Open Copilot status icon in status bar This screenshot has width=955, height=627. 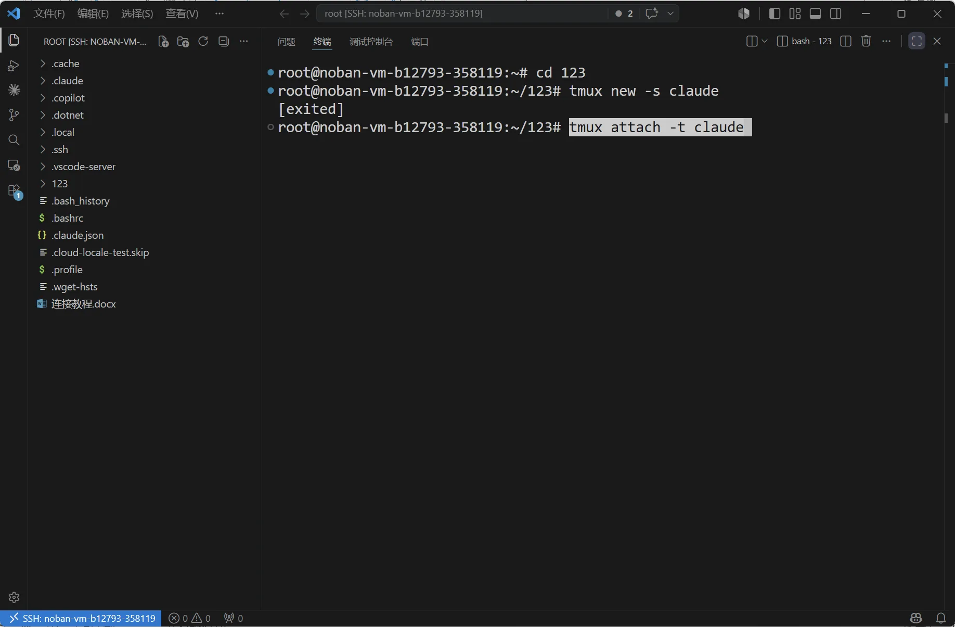(916, 618)
